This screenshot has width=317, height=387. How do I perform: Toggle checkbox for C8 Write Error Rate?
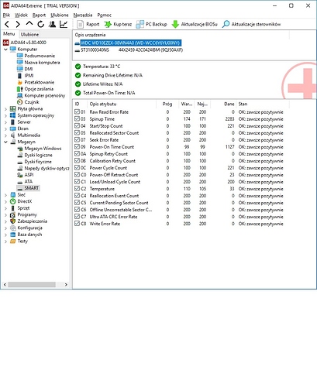77,223
